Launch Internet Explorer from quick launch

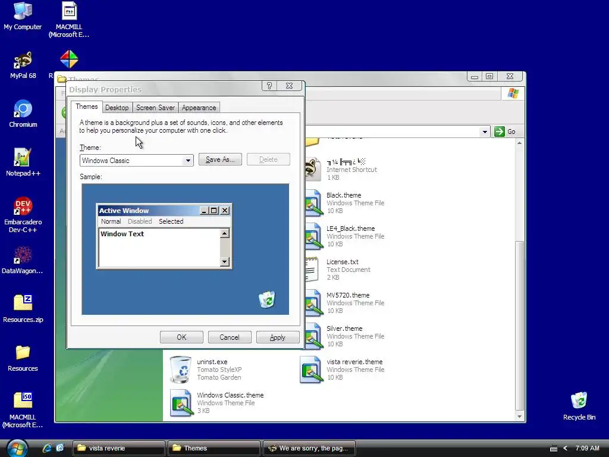[47, 448]
